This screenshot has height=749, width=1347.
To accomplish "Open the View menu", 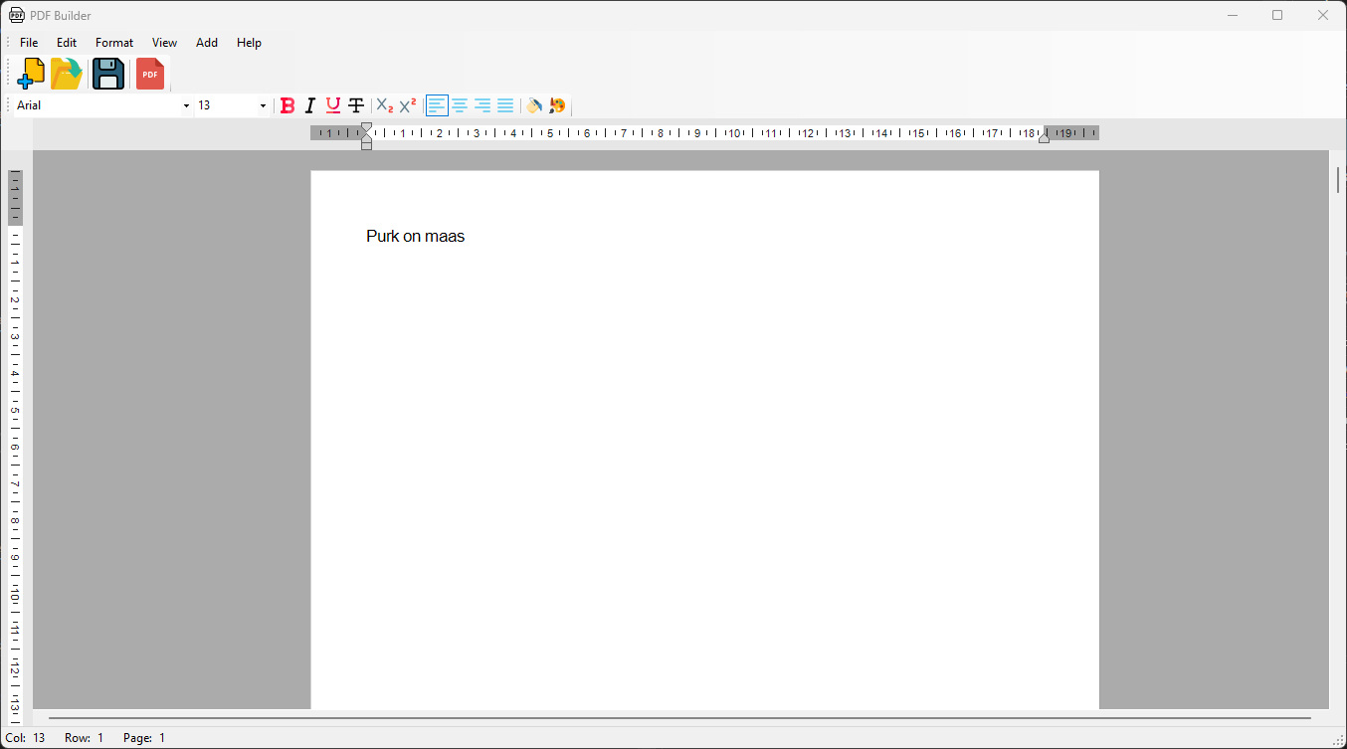I will point(164,43).
